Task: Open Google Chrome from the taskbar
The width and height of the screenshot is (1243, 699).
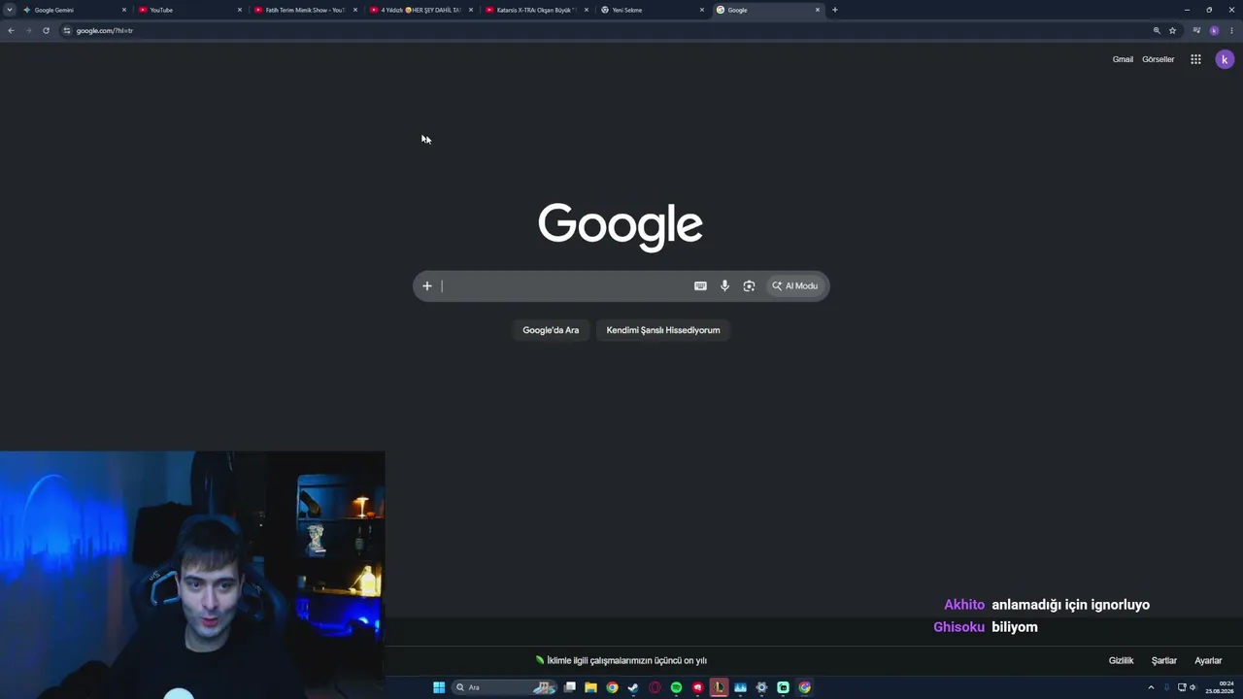Action: (x=612, y=687)
